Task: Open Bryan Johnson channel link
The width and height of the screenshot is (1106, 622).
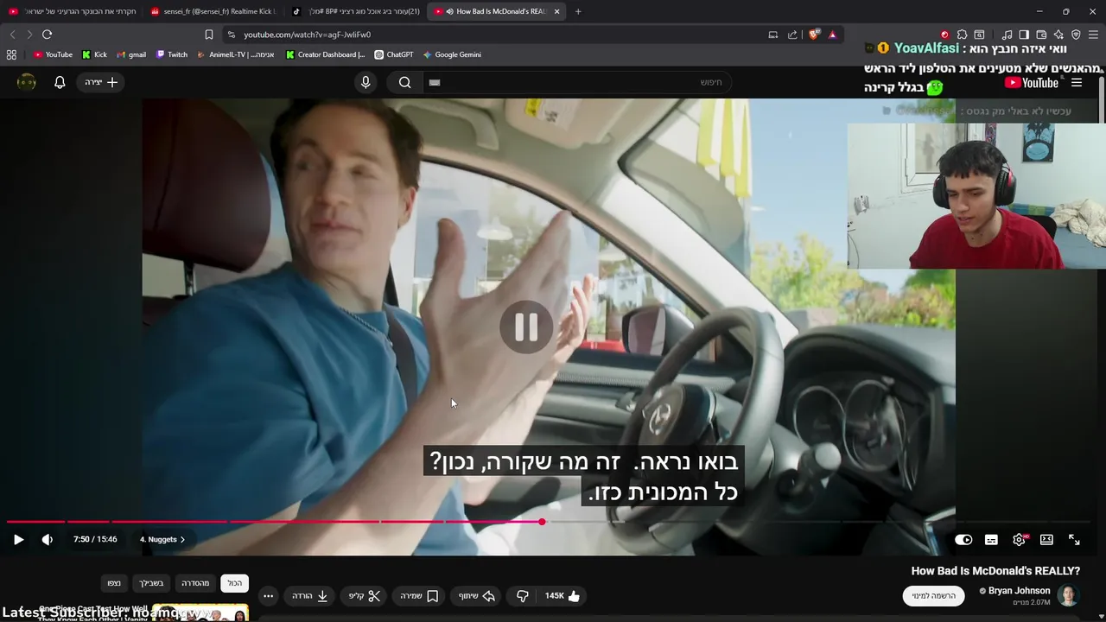Action: [x=1019, y=591]
